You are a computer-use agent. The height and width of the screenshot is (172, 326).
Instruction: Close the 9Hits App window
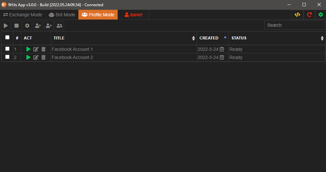click(x=319, y=5)
